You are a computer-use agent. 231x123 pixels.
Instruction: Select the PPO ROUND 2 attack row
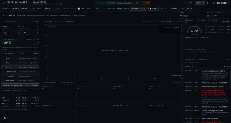(x=20, y=81)
